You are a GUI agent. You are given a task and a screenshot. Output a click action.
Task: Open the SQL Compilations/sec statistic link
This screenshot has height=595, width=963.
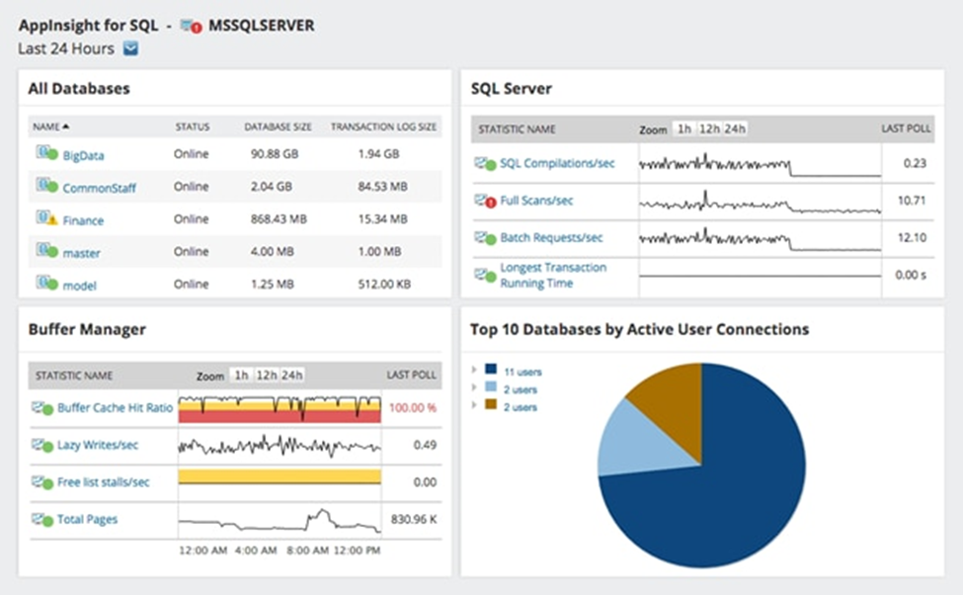[557, 163]
